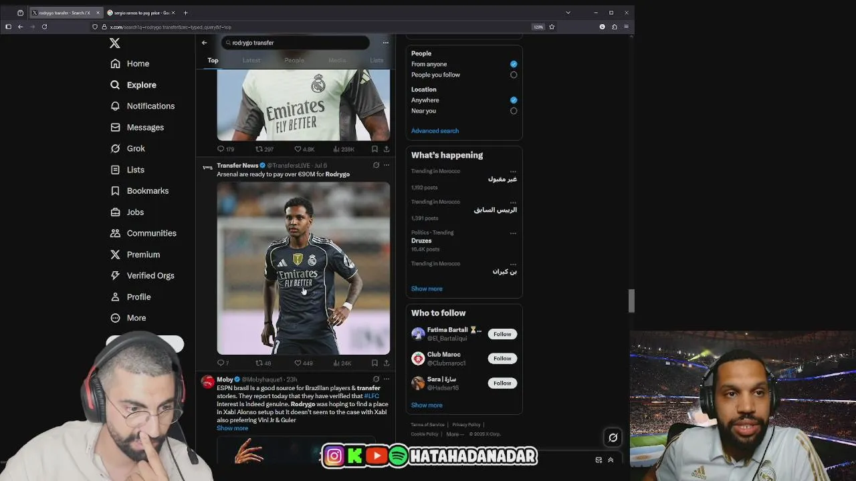Screen dimensions: 856x481
Task: Open Grok from the sidebar
Action: [128, 148]
